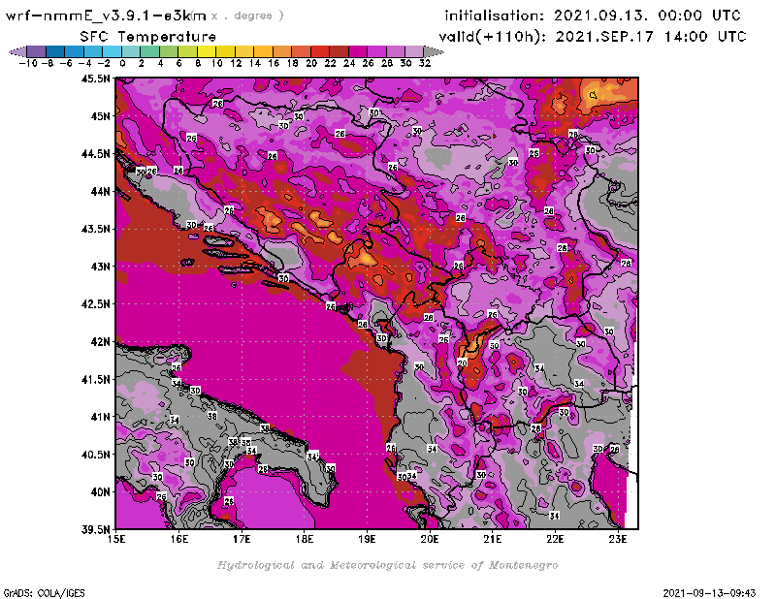Image resolution: width=776 pixels, height=599 pixels.
Task: Click the '44.5N' latitude label
Action: point(95,154)
